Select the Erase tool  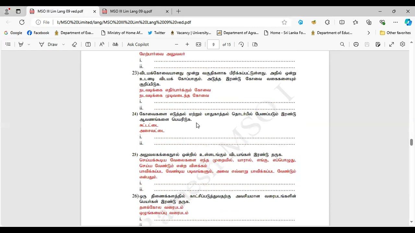pyautogui.click(x=74, y=44)
